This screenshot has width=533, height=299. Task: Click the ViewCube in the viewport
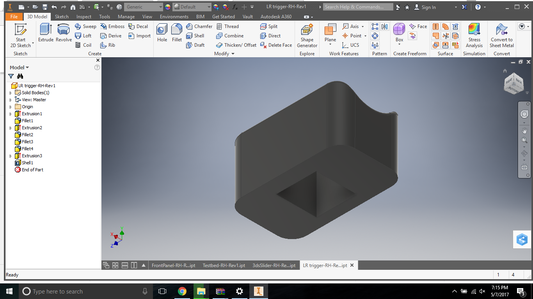(514, 83)
